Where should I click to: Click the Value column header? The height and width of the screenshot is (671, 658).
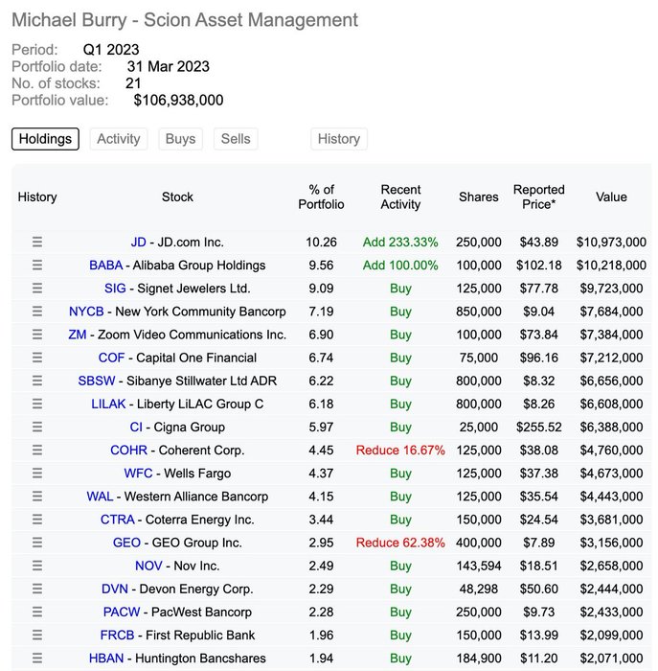[x=610, y=197]
